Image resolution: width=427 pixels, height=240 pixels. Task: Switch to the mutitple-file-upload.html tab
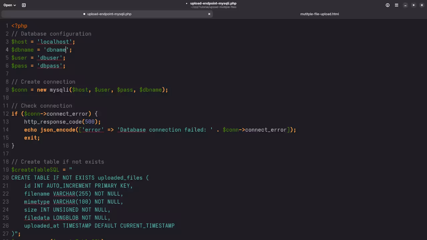319,14
